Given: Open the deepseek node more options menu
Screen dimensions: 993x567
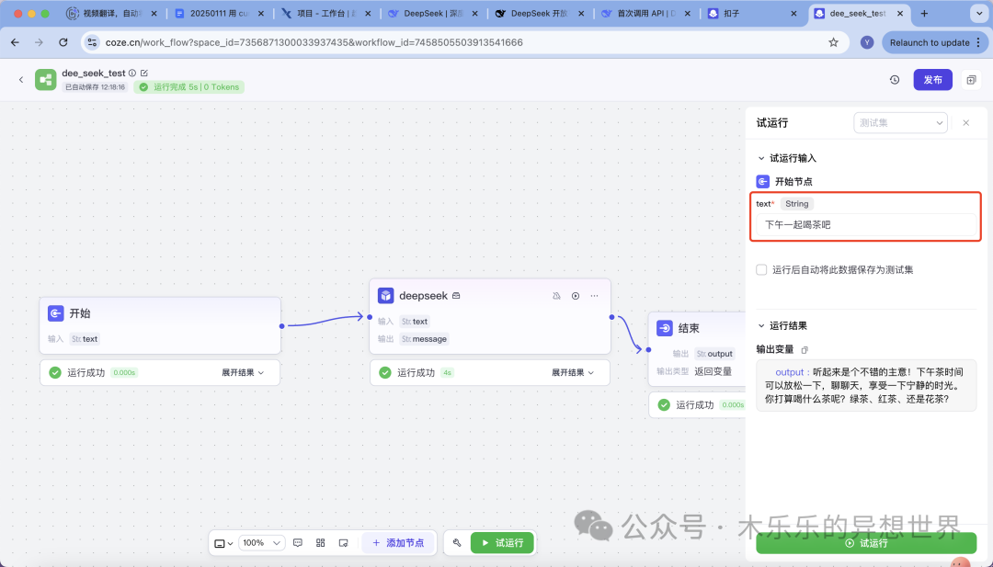Looking at the screenshot, I should tap(594, 296).
